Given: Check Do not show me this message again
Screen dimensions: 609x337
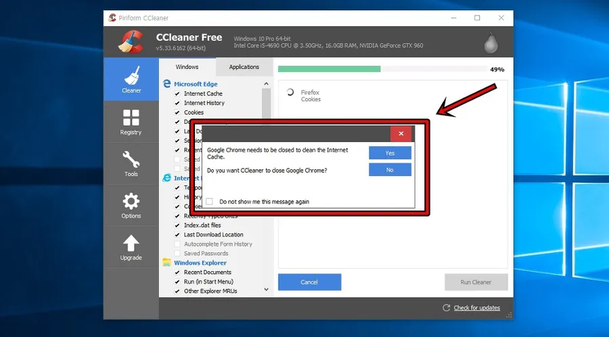Looking at the screenshot, I should click(x=210, y=202).
